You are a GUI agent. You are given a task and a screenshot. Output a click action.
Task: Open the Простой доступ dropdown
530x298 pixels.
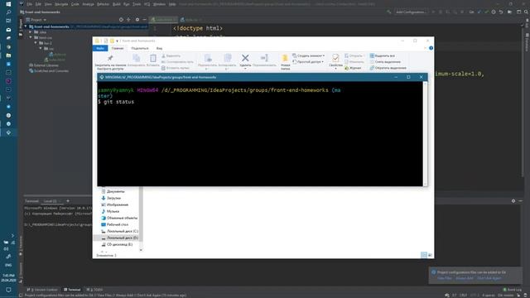(308, 62)
